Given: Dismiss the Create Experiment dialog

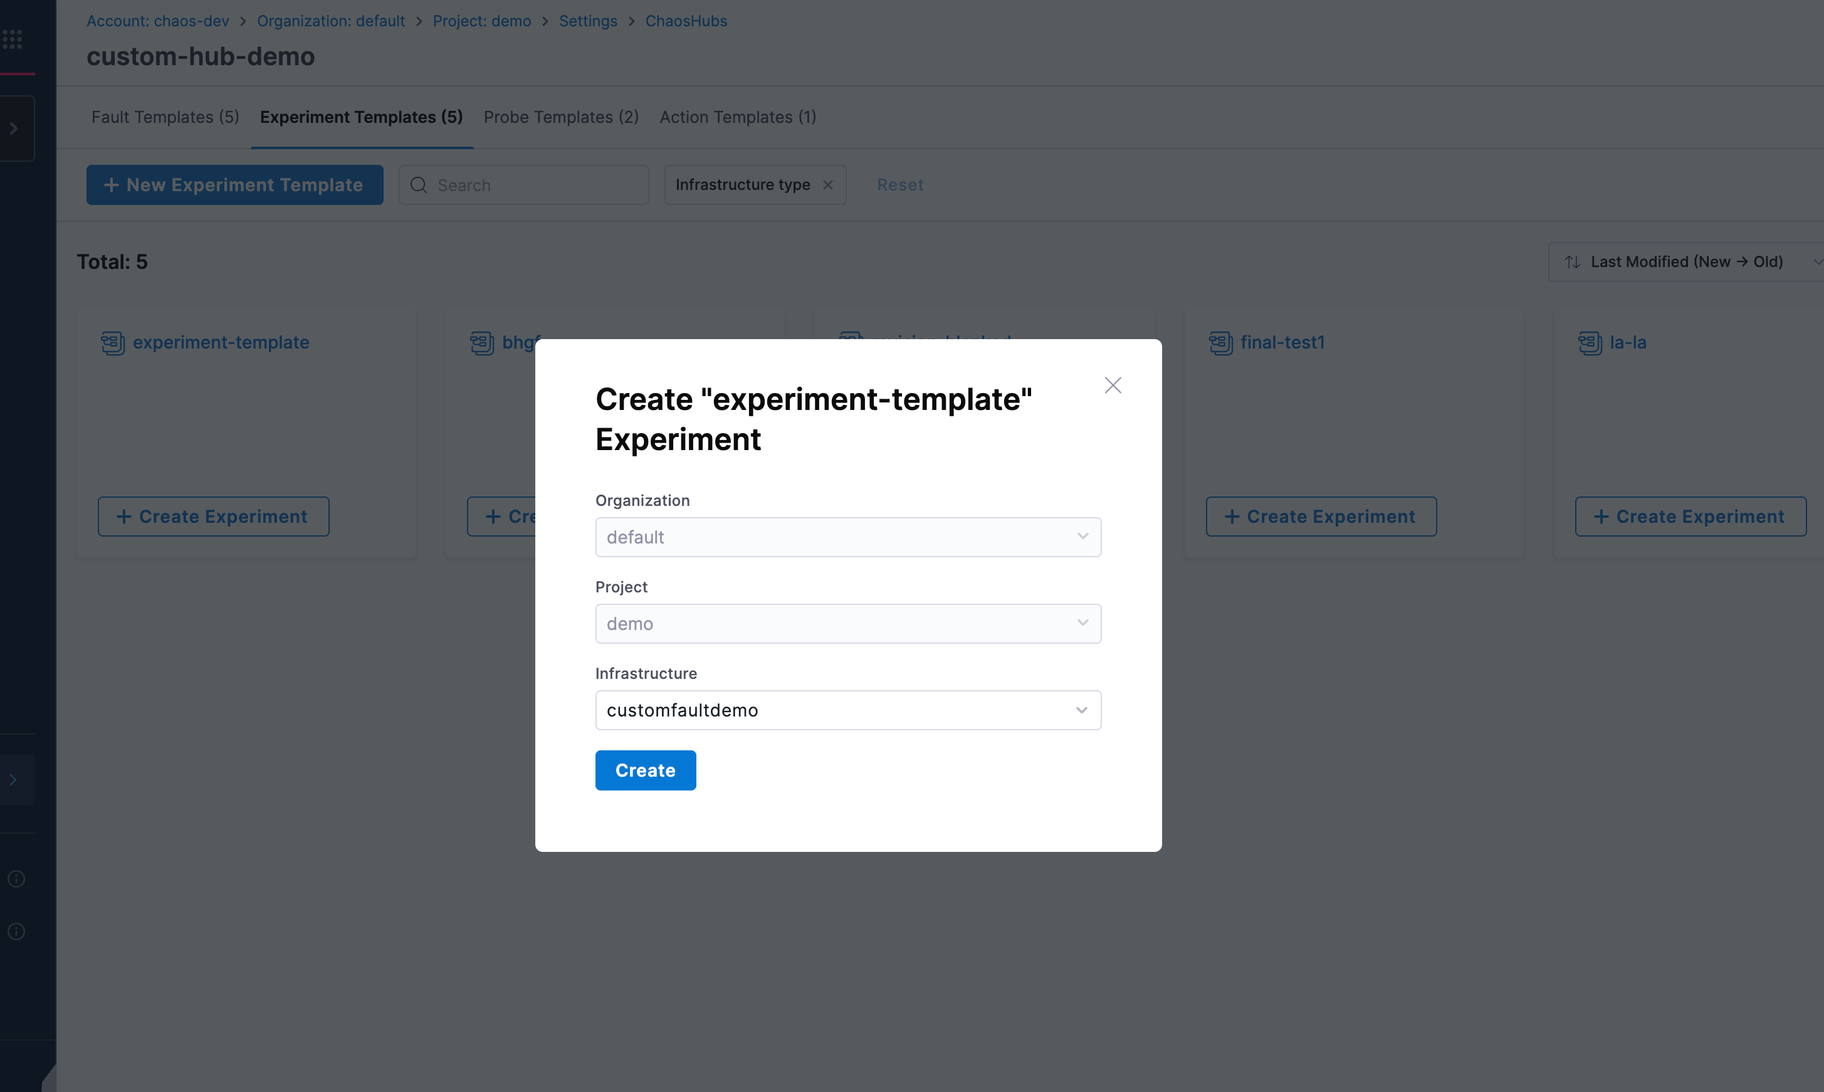Looking at the screenshot, I should (x=1113, y=385).
